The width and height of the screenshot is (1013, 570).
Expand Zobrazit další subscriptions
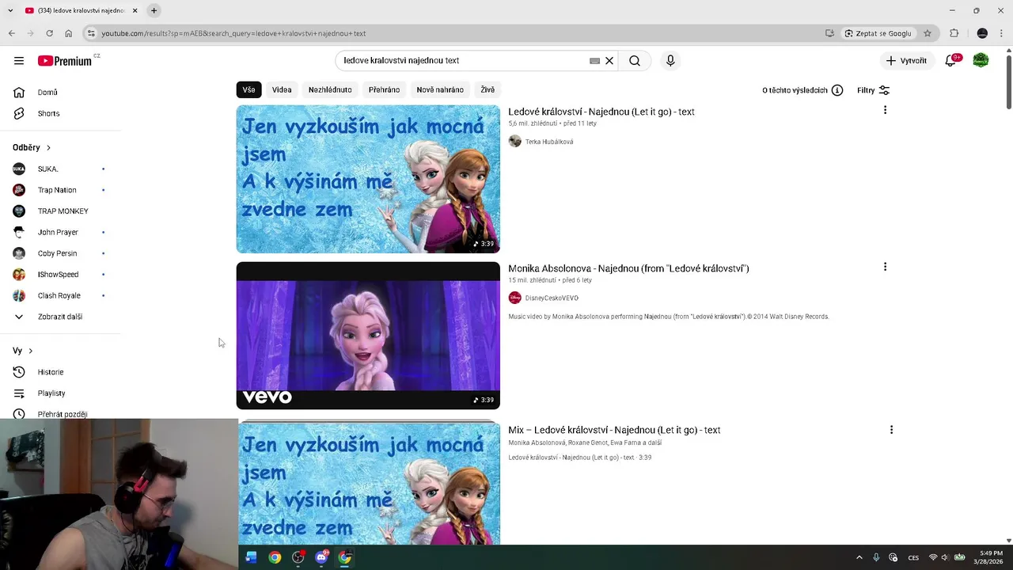pos(60,317)
